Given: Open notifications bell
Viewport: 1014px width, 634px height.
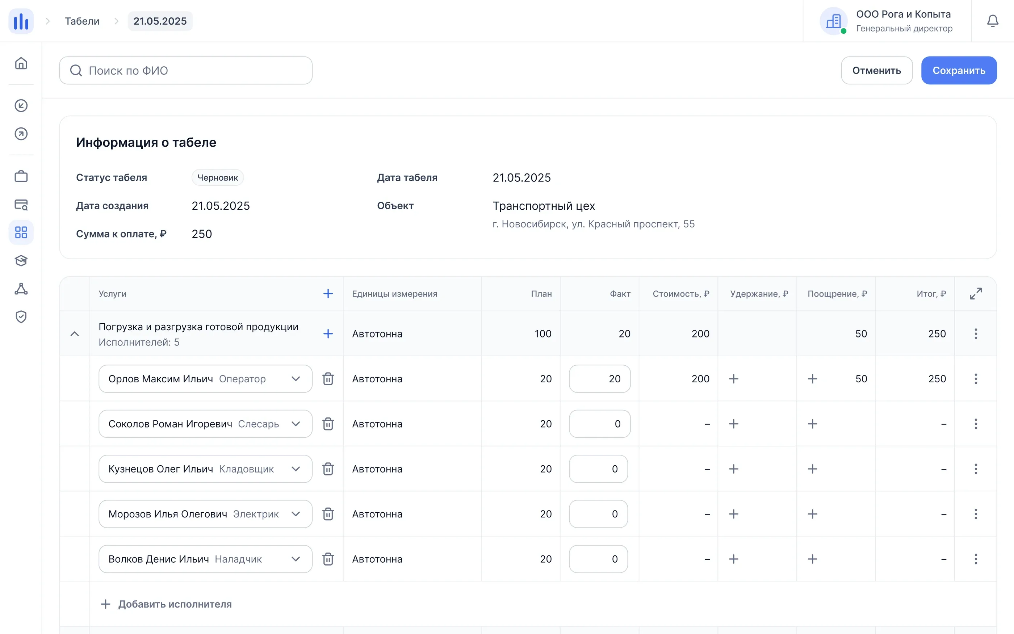Looking at the screenshot, I should 992,21.
